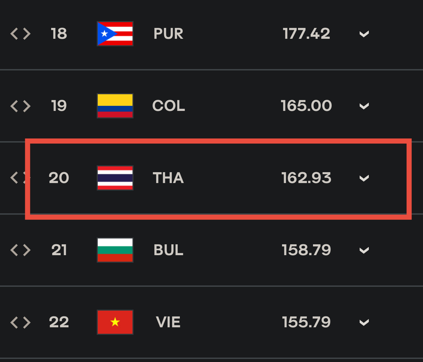Click the Colombia flag icon
This screenshot has width=423, height=362.
tap(115, 106)
